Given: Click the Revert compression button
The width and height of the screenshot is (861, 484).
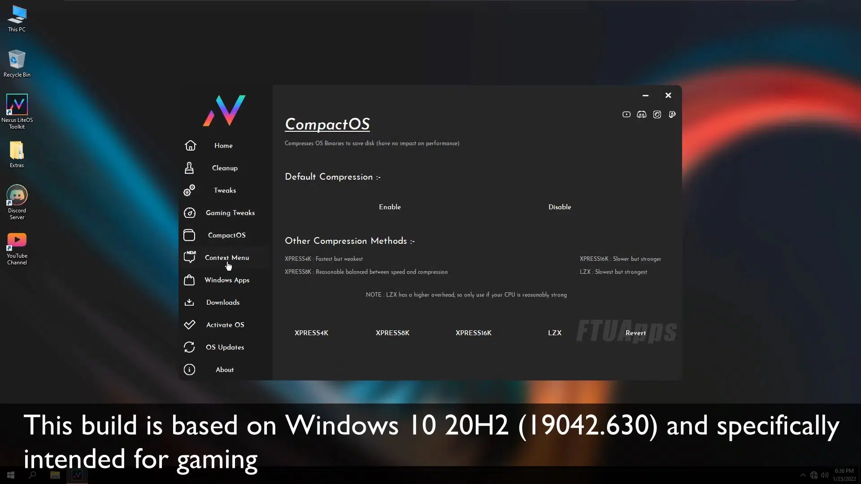Looking at the screenshot, I should (635, 332).
